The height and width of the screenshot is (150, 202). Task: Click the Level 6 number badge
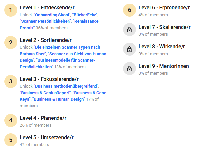(129, 10)
